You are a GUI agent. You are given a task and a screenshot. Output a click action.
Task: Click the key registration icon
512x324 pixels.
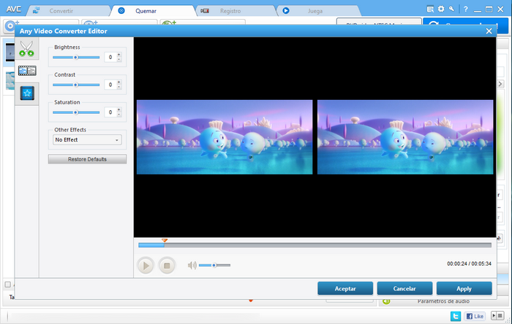click(451, 9)
